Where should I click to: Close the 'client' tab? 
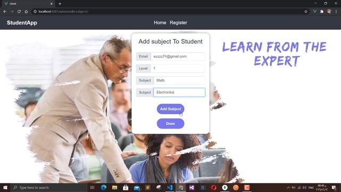pyautogui.click(x=52, y=4)
